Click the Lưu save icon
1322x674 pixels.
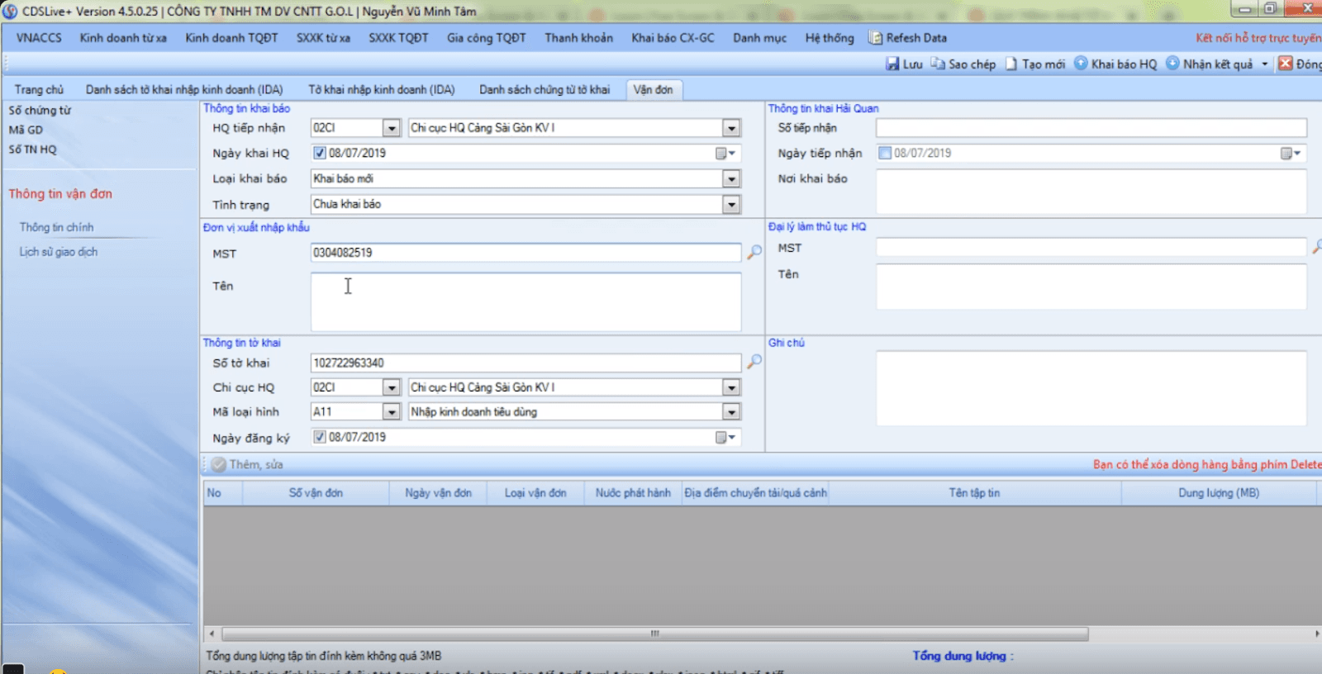(x=892, y=64)
